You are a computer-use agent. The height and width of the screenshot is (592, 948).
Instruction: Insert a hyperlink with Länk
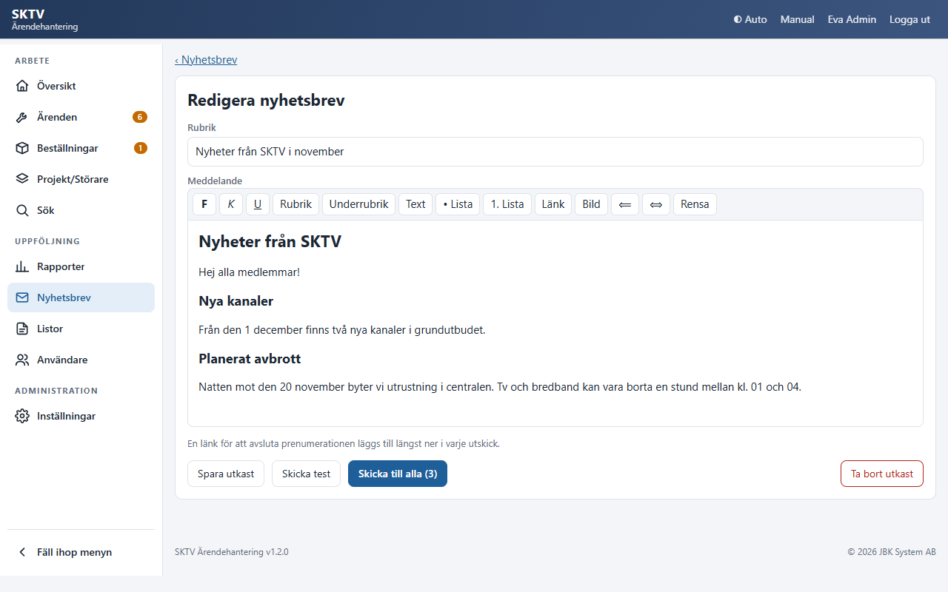tap(553, 204)
